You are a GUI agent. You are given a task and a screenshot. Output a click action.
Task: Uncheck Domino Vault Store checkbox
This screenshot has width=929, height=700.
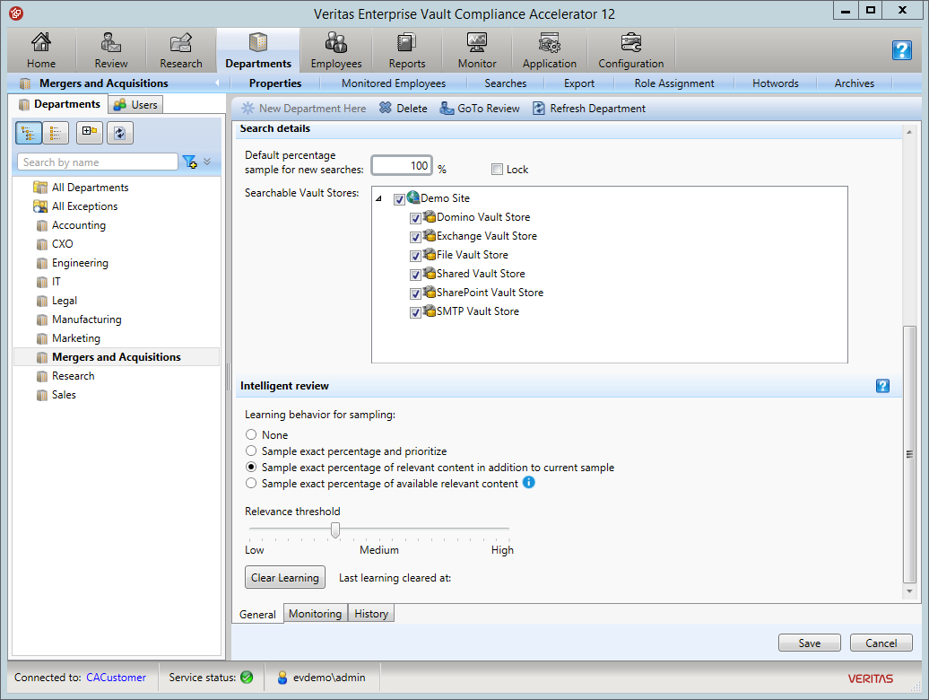coord(415,218)
